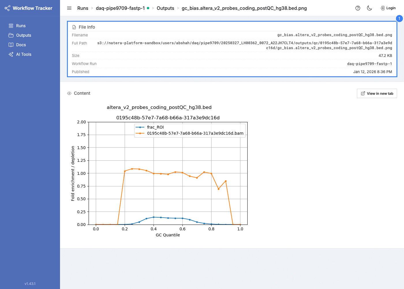
Task: Toggle the sidebar with hamburger menu icon
Action: click(69, 8)
